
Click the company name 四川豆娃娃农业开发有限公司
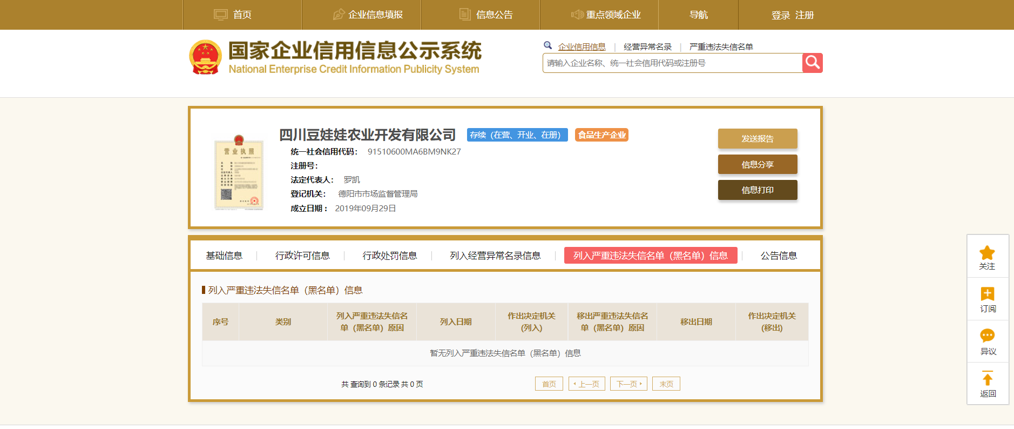(x=368, y=135)
